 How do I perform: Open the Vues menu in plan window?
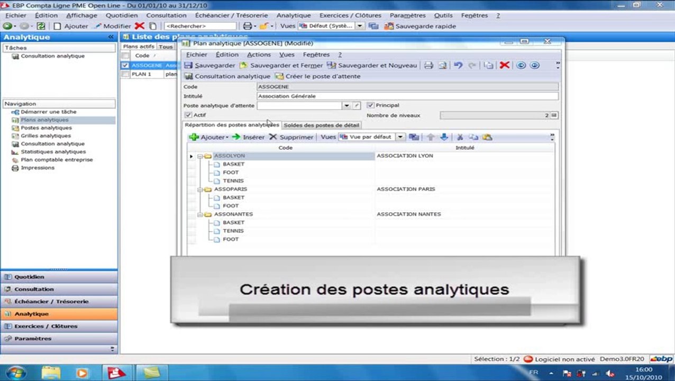pos(287,55)
